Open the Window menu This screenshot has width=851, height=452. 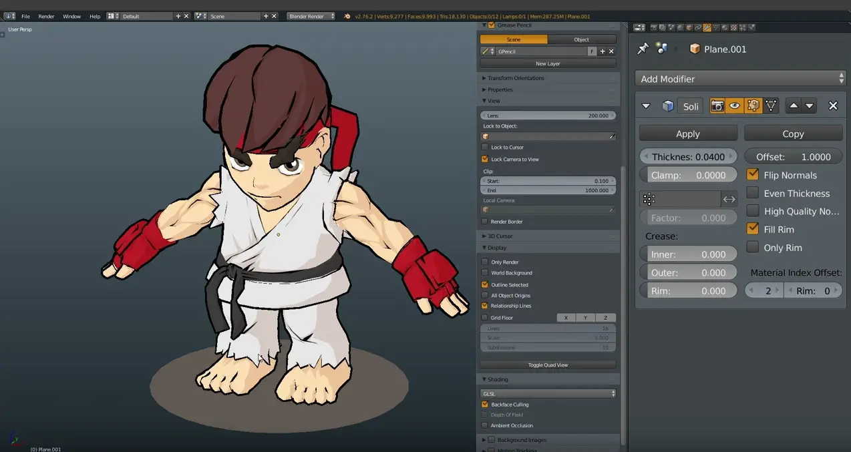pos(71,16)
